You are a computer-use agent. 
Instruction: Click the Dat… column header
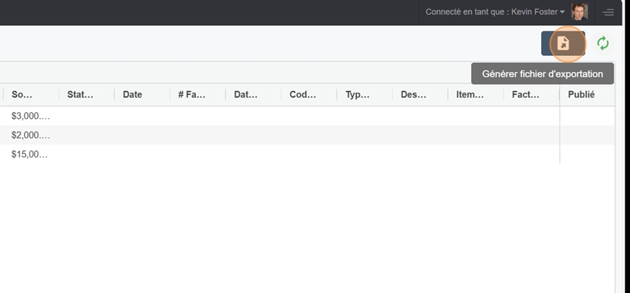246,94
